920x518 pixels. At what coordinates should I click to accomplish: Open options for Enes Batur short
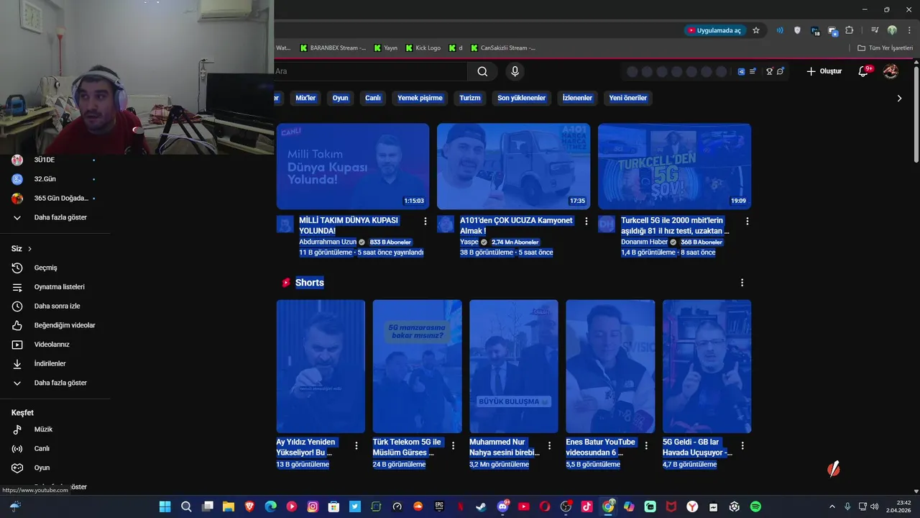[x=646, y=446]
